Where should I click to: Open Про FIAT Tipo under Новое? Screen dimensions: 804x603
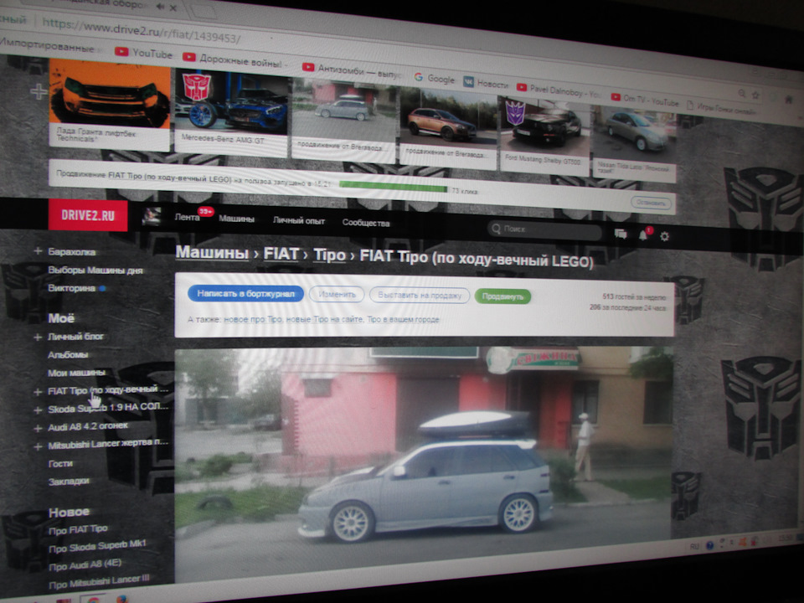point(78,529)
